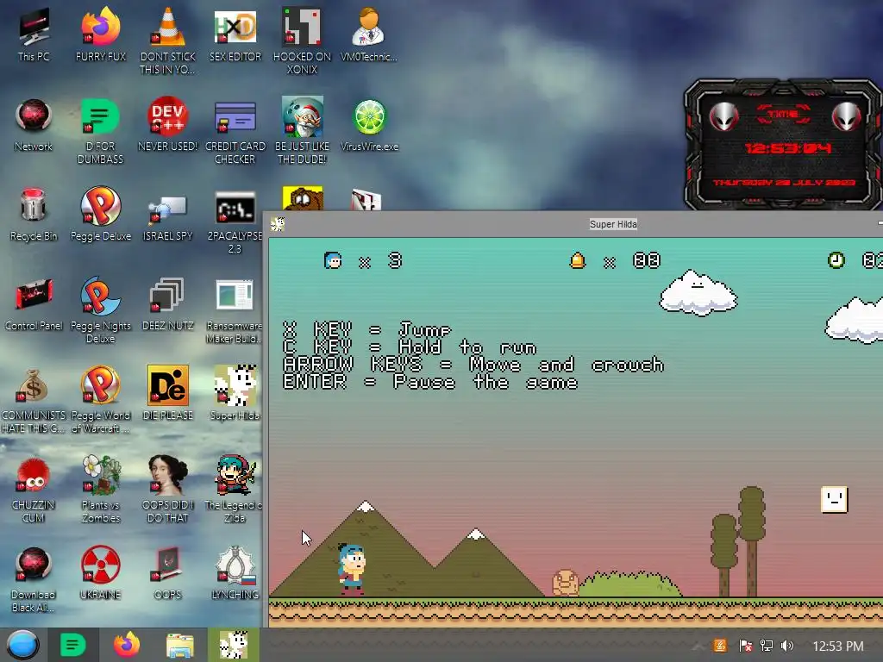Viewport: 883px width, 662px height.
Task: Open the green notes app in taskbar
Action: coord(72,645)
